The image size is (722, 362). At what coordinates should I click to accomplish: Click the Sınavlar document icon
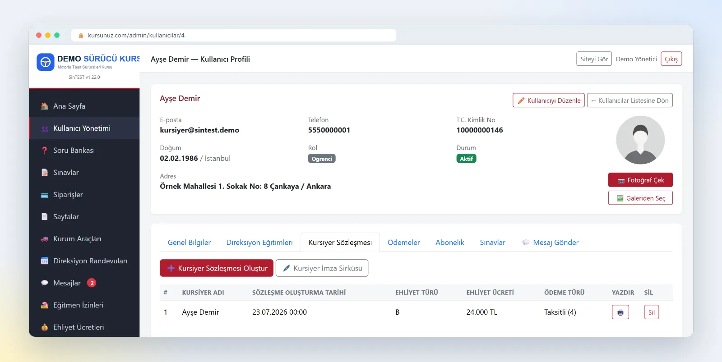point(45,172)
